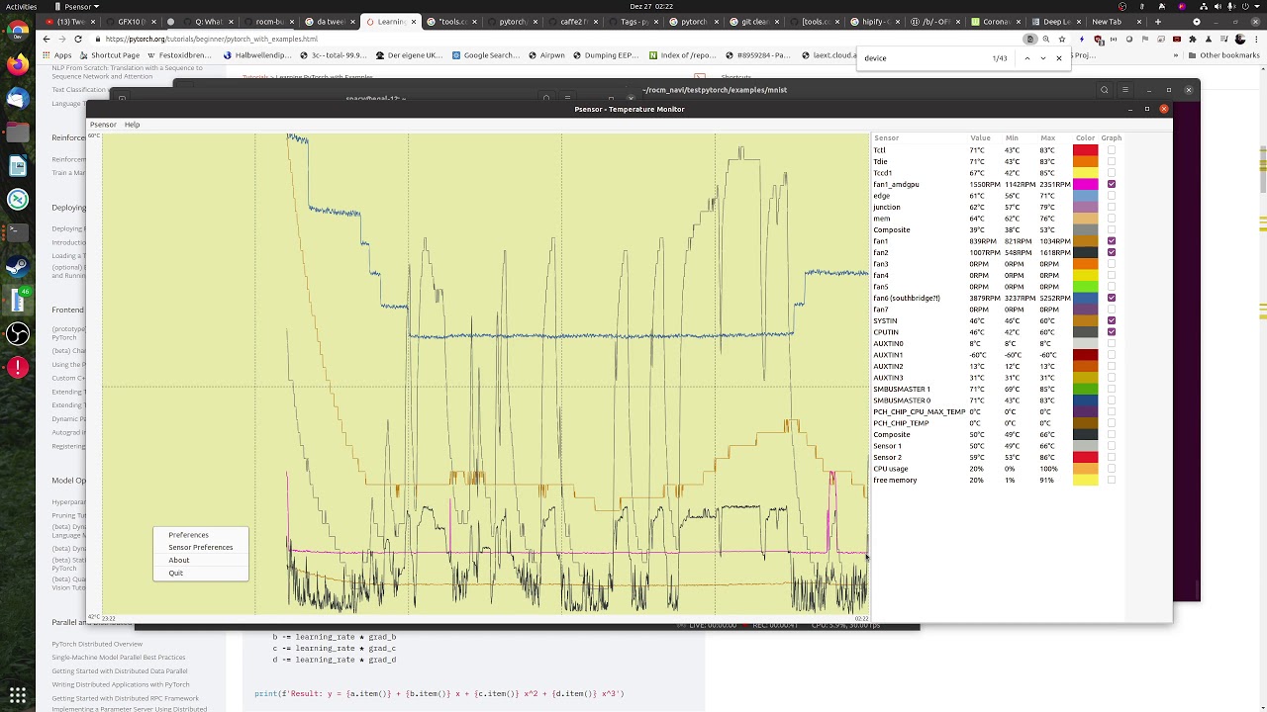Open Steam from the dock

pos(18,266)
